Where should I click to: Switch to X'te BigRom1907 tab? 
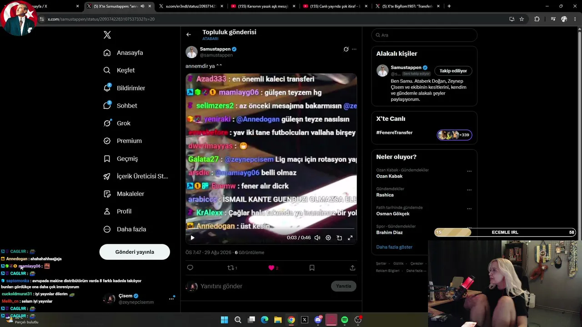click(408, 6)
